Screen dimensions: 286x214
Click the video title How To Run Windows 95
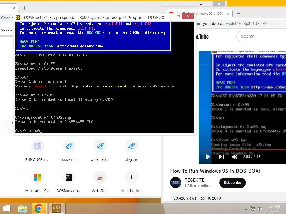pos(215,171)
